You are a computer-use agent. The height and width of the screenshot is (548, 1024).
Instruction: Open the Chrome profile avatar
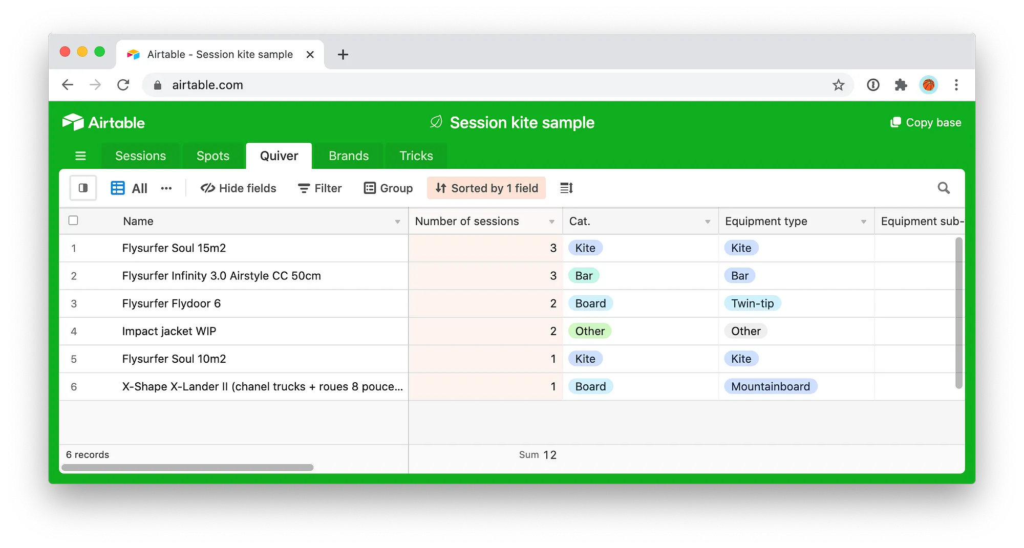point(928,85)
